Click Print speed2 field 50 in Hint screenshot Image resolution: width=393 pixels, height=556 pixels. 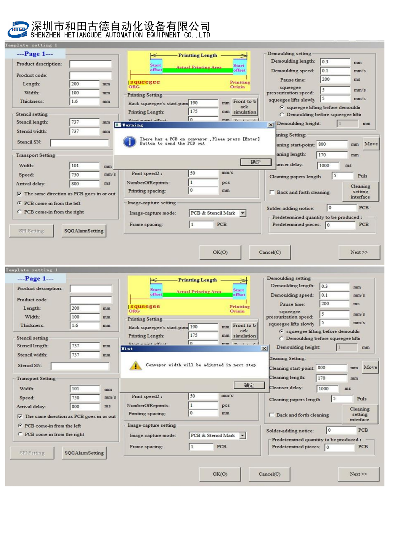[x=203, y=396]
